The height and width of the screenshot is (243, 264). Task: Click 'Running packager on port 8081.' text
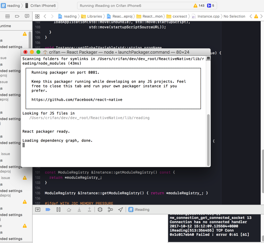point(65,72)
